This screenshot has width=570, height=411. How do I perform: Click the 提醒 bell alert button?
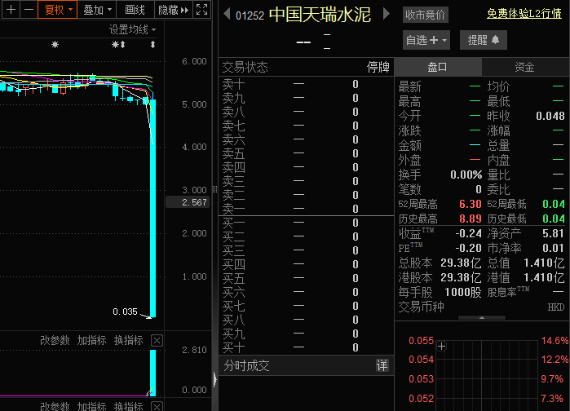click(483, 39)
